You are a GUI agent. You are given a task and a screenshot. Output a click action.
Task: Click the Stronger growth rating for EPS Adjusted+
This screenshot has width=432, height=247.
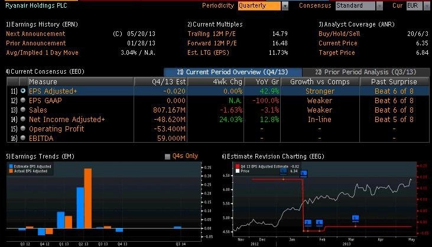pyautogui.click(x=320, y=91)
